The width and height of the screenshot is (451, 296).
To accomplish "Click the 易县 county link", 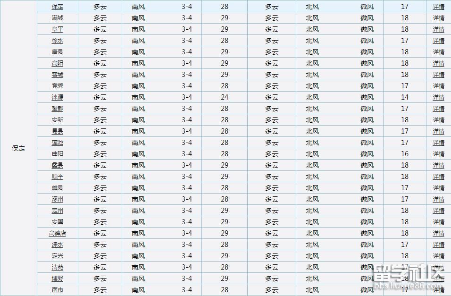I will 57,131.
